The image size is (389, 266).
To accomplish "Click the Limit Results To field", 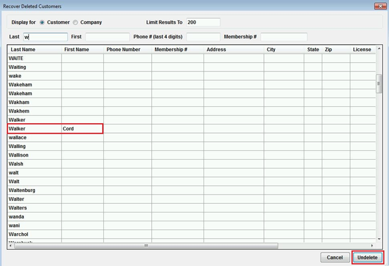I will click(203, 22).
